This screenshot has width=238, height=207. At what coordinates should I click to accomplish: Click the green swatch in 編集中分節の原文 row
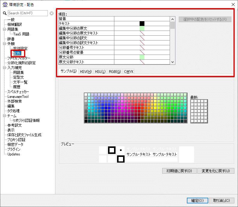click(142, 28)
